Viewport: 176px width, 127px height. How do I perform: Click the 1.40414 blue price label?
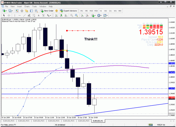coord(172,63)
